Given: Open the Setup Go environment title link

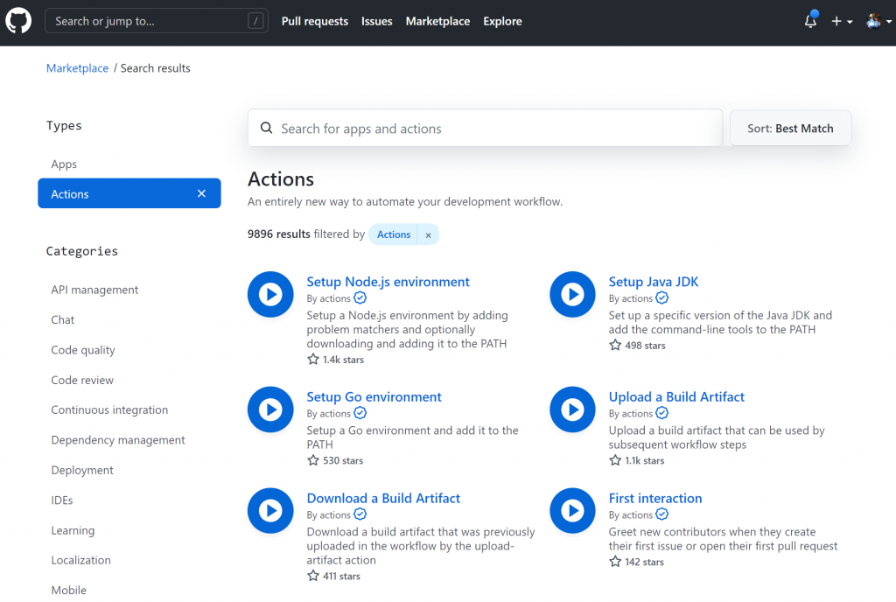Looking at the screenshot, I should (x=374, y=397).
